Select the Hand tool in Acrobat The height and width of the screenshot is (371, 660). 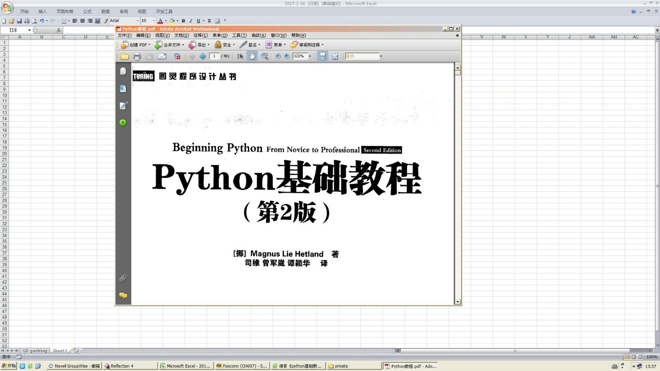[x=252, y=56]
